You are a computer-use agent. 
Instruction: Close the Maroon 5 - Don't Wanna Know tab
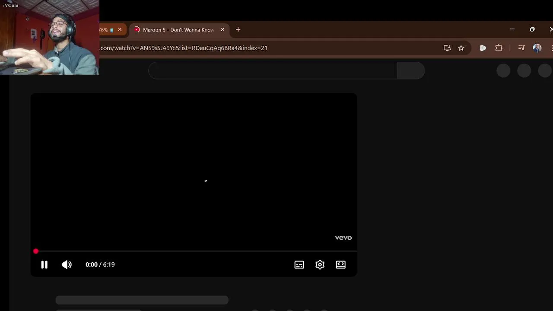[222, 30]
